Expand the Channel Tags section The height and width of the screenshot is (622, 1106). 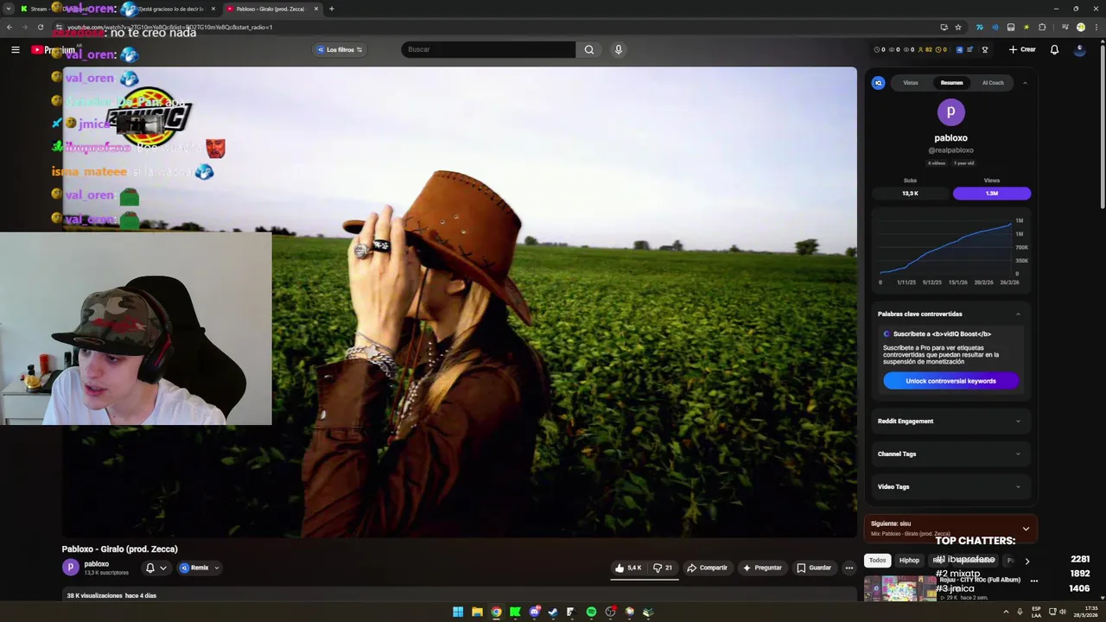(950, 454)
